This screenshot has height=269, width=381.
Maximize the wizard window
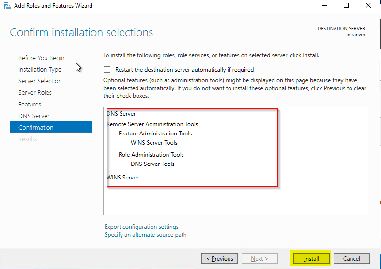click(346, 6)
